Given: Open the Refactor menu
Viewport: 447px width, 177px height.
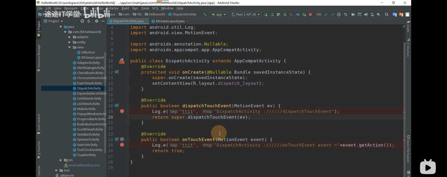Looking at the screenshot, I should [x=112, y=8].
